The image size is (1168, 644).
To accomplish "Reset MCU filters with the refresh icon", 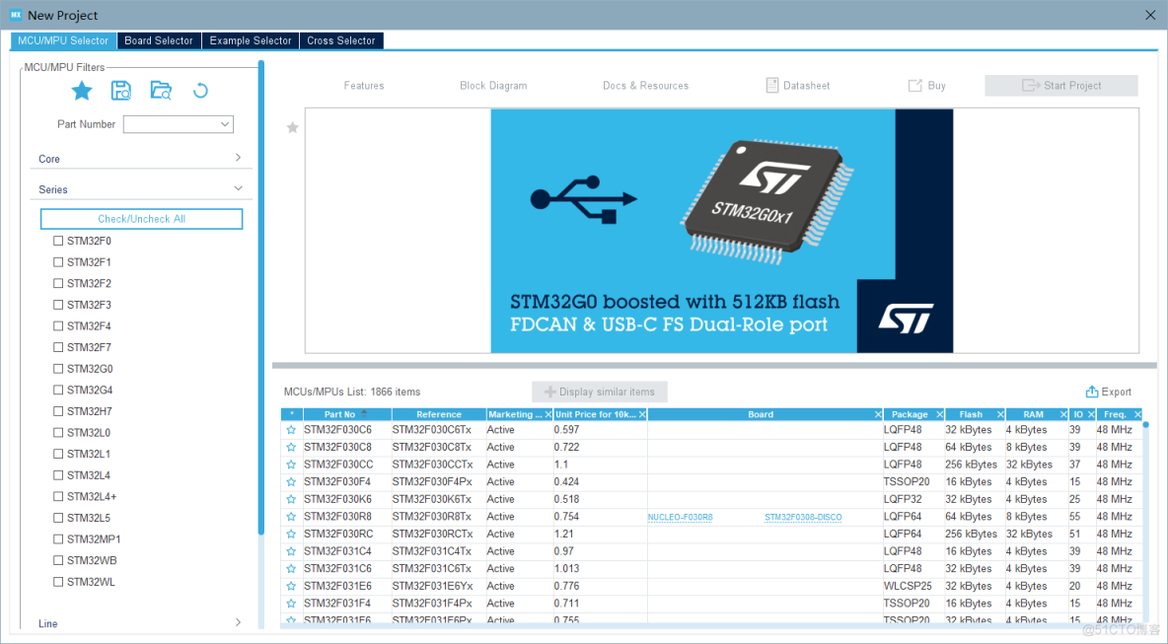I will point(199,90).
